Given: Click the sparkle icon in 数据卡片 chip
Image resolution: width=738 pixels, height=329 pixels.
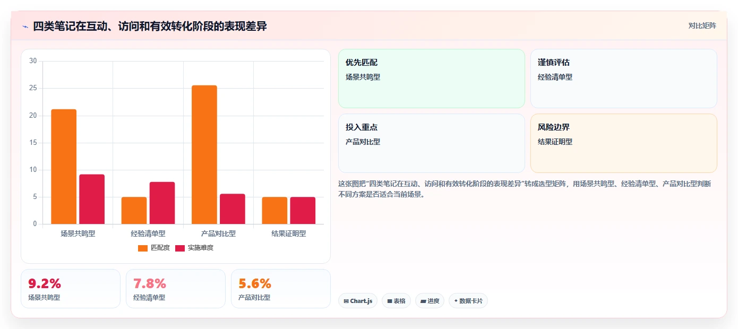Looking at the screenshot, I should (456, 301).
